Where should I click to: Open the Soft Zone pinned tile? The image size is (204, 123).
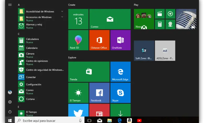144,51
